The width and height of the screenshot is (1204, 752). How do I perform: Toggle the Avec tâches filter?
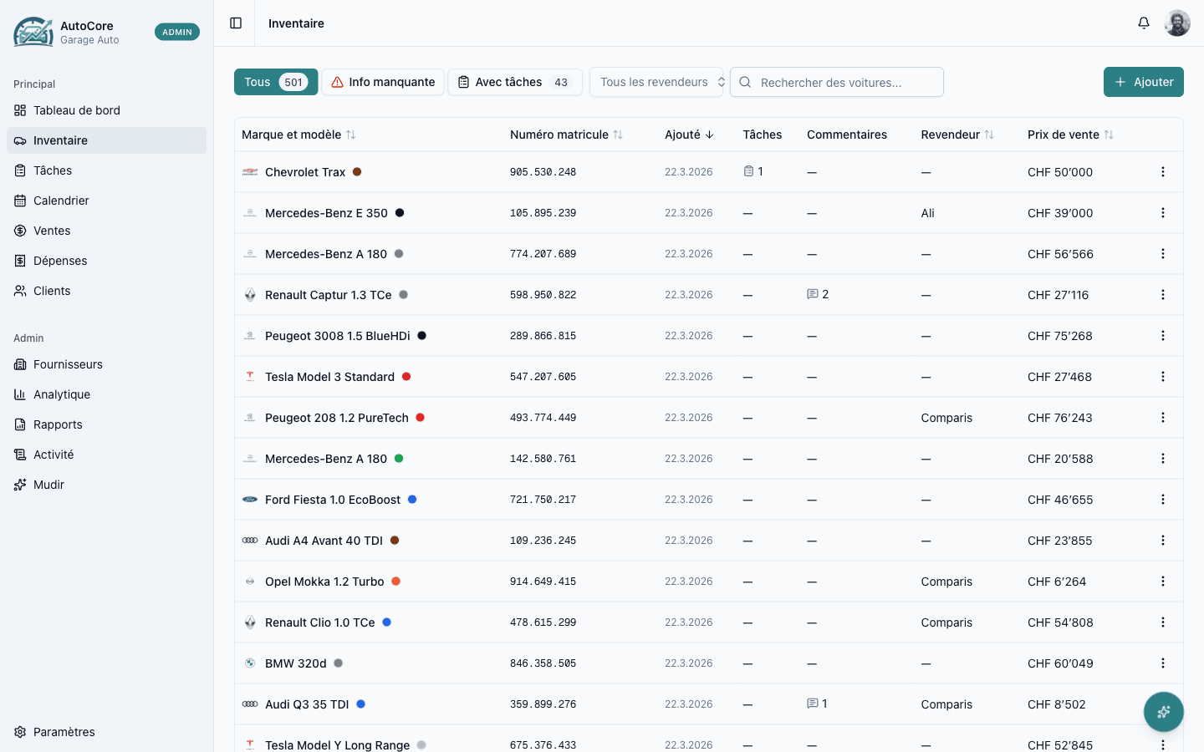514,82
